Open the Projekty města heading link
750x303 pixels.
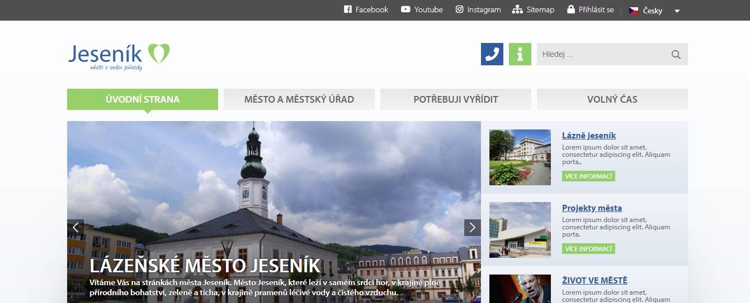tap(592, 208)
